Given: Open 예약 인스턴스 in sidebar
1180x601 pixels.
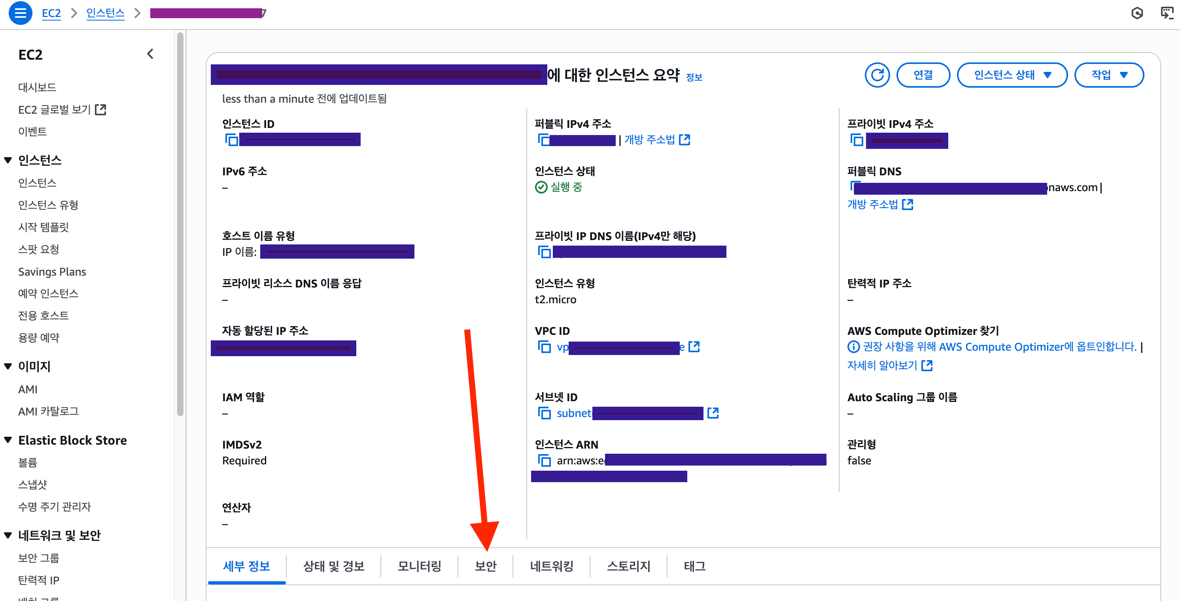Looking at the screenshot, I should tap(48, 293).
